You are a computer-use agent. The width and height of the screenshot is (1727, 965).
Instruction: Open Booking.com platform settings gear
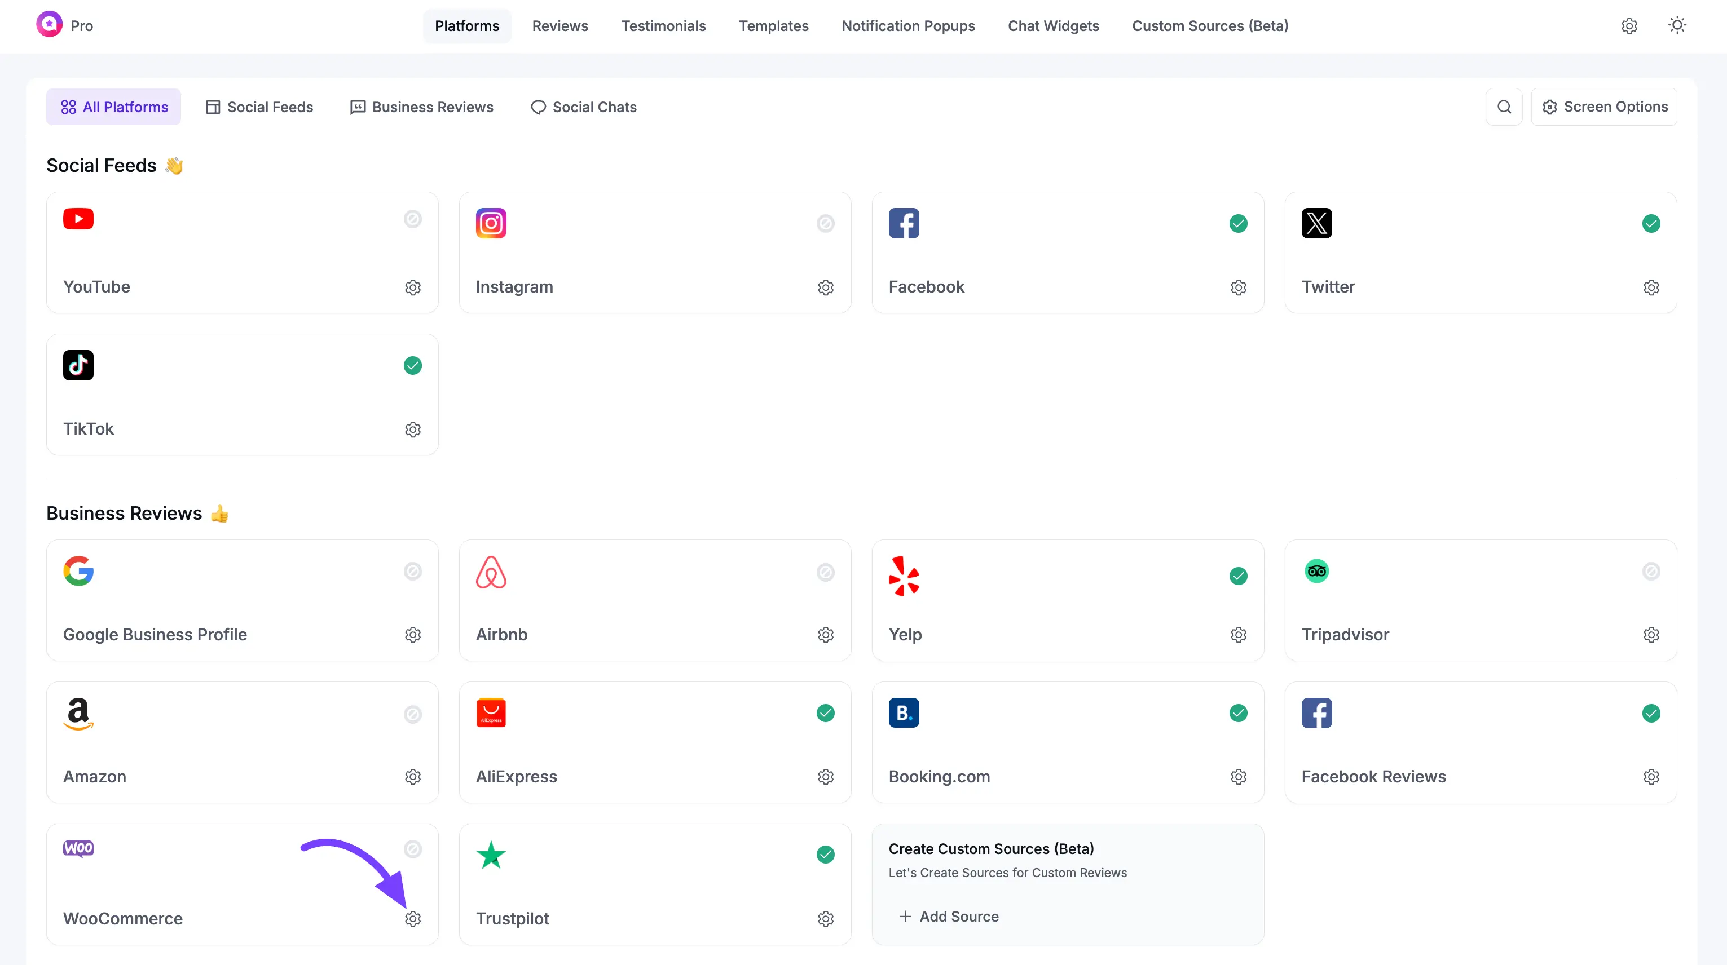point(1238,777)
